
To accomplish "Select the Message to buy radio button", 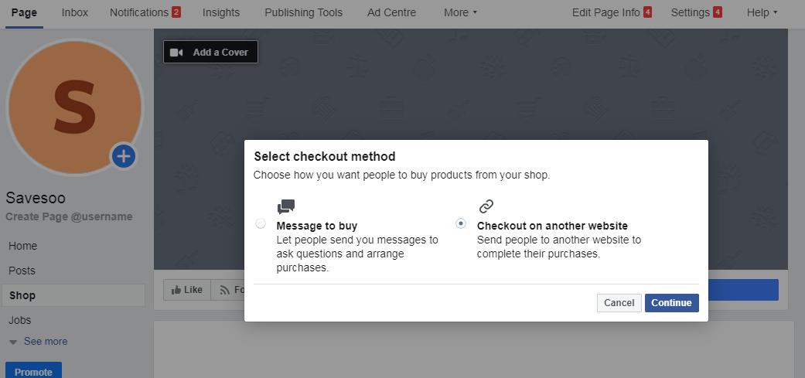I will click(x=261, y=223).
